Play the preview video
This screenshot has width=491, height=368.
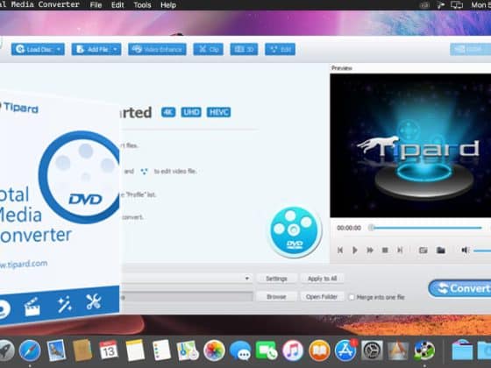355,250
